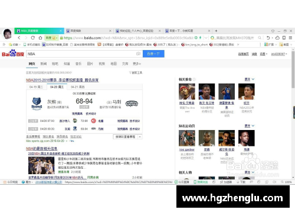Select the Music search category
Image resolution: width=295 pixels, height=213 pixels.
click(x=78, y=64)
